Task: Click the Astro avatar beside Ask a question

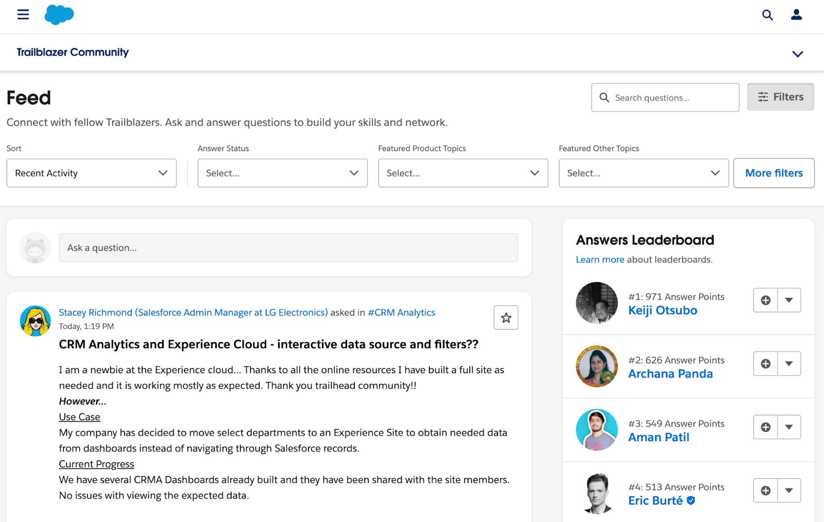Action: (x=35, y=248)
